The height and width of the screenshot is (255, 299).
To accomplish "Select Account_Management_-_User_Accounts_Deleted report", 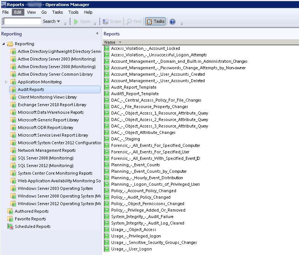I will 158,81.
